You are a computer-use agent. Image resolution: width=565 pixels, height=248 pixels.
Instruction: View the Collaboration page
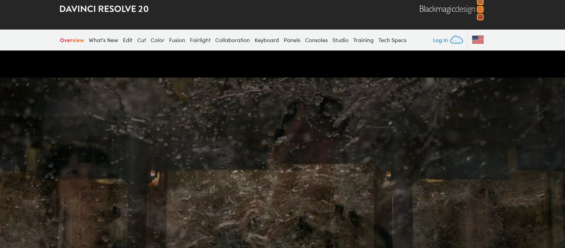tap(232, 40)
